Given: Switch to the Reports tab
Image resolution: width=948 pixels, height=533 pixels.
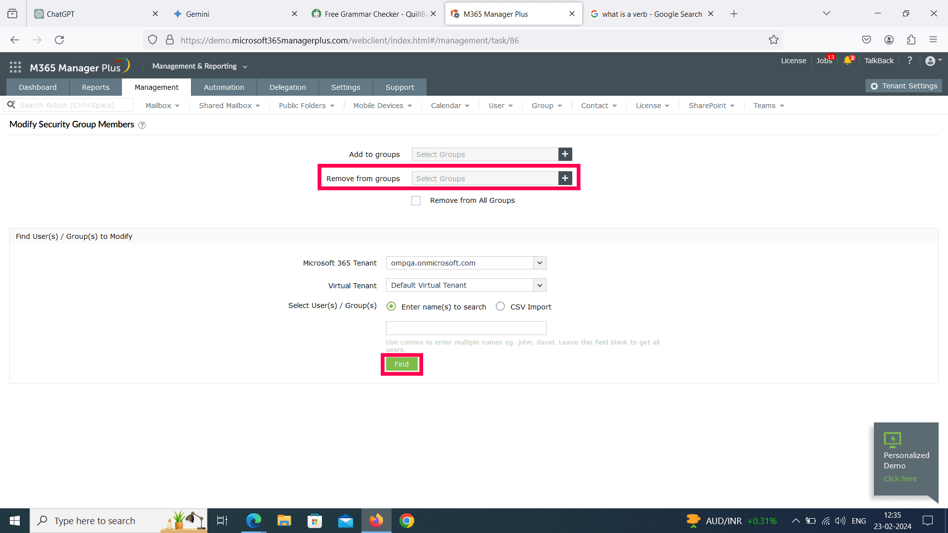Looking at the screenshot, I should tap(96, 87).
